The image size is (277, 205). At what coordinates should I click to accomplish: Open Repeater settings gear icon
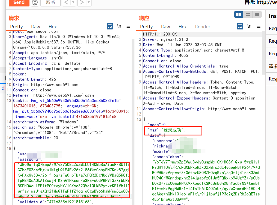[35, 3]
